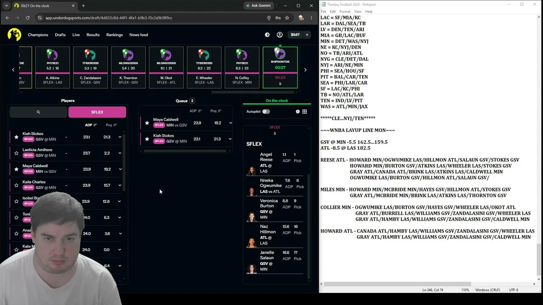Viewport: 543px width, 305px height.
Task: Open the Results nav tab
Action: point(93,35)
